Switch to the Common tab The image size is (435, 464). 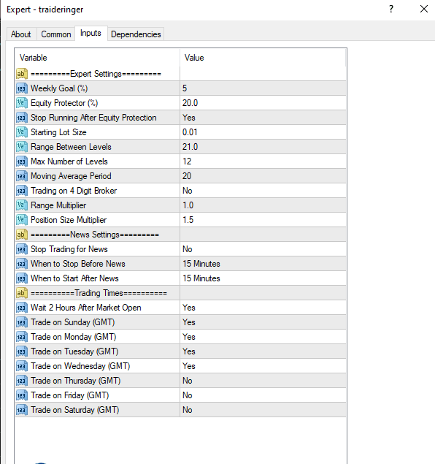point(56,34)
